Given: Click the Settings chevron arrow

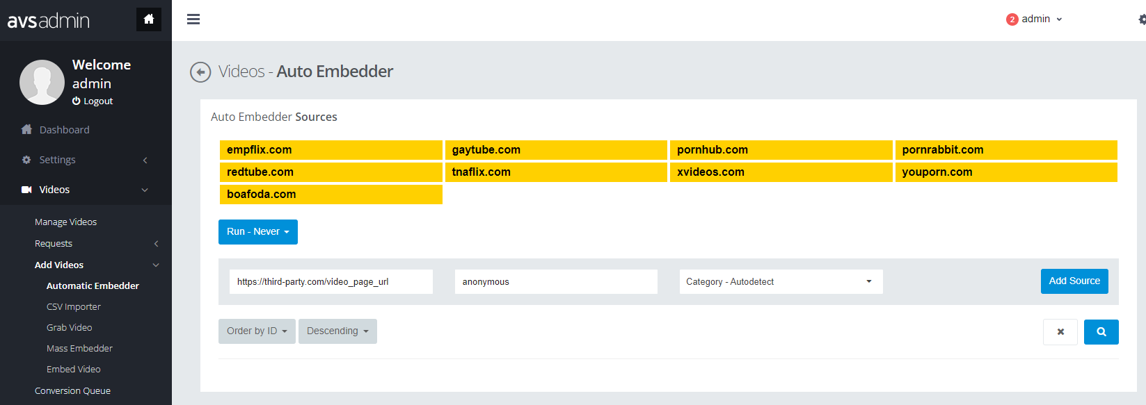Looking at the screenshot, I should point(145,160).
